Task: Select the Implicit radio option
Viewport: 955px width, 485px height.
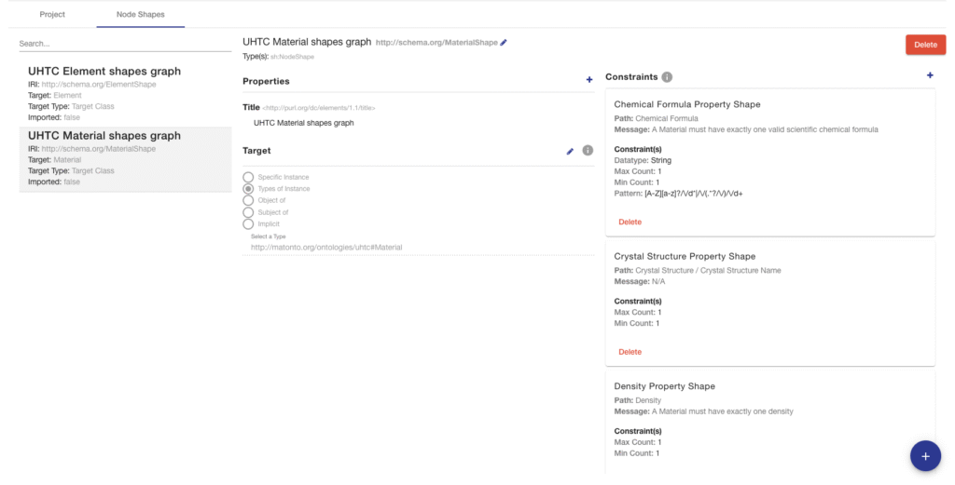Action: pyautogui.click(x=248, y=223)
